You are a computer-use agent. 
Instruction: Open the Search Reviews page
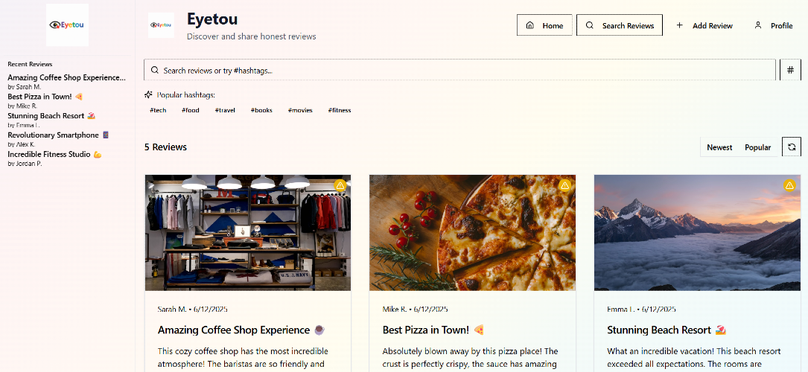click(x=620, y=25)
